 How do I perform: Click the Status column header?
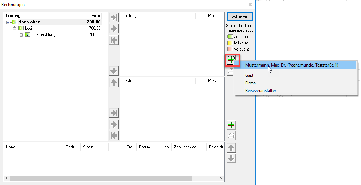click(95, 147)
